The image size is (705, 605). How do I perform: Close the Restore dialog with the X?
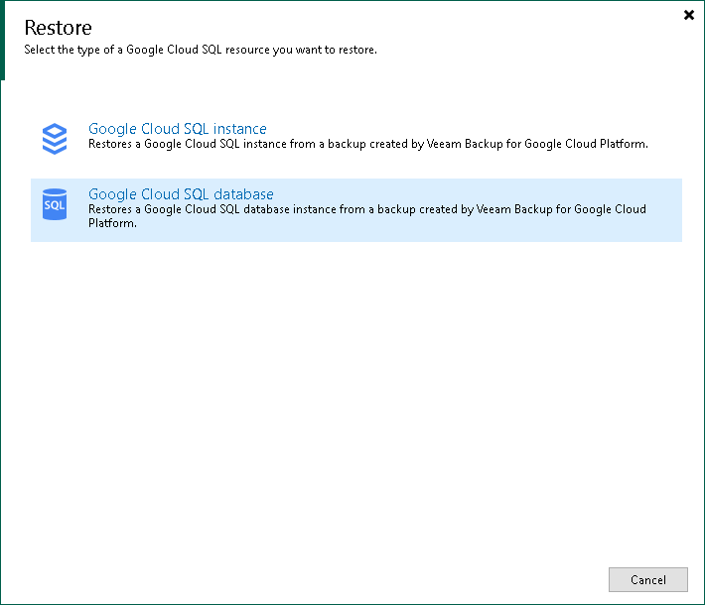click(x=689, y=15)
